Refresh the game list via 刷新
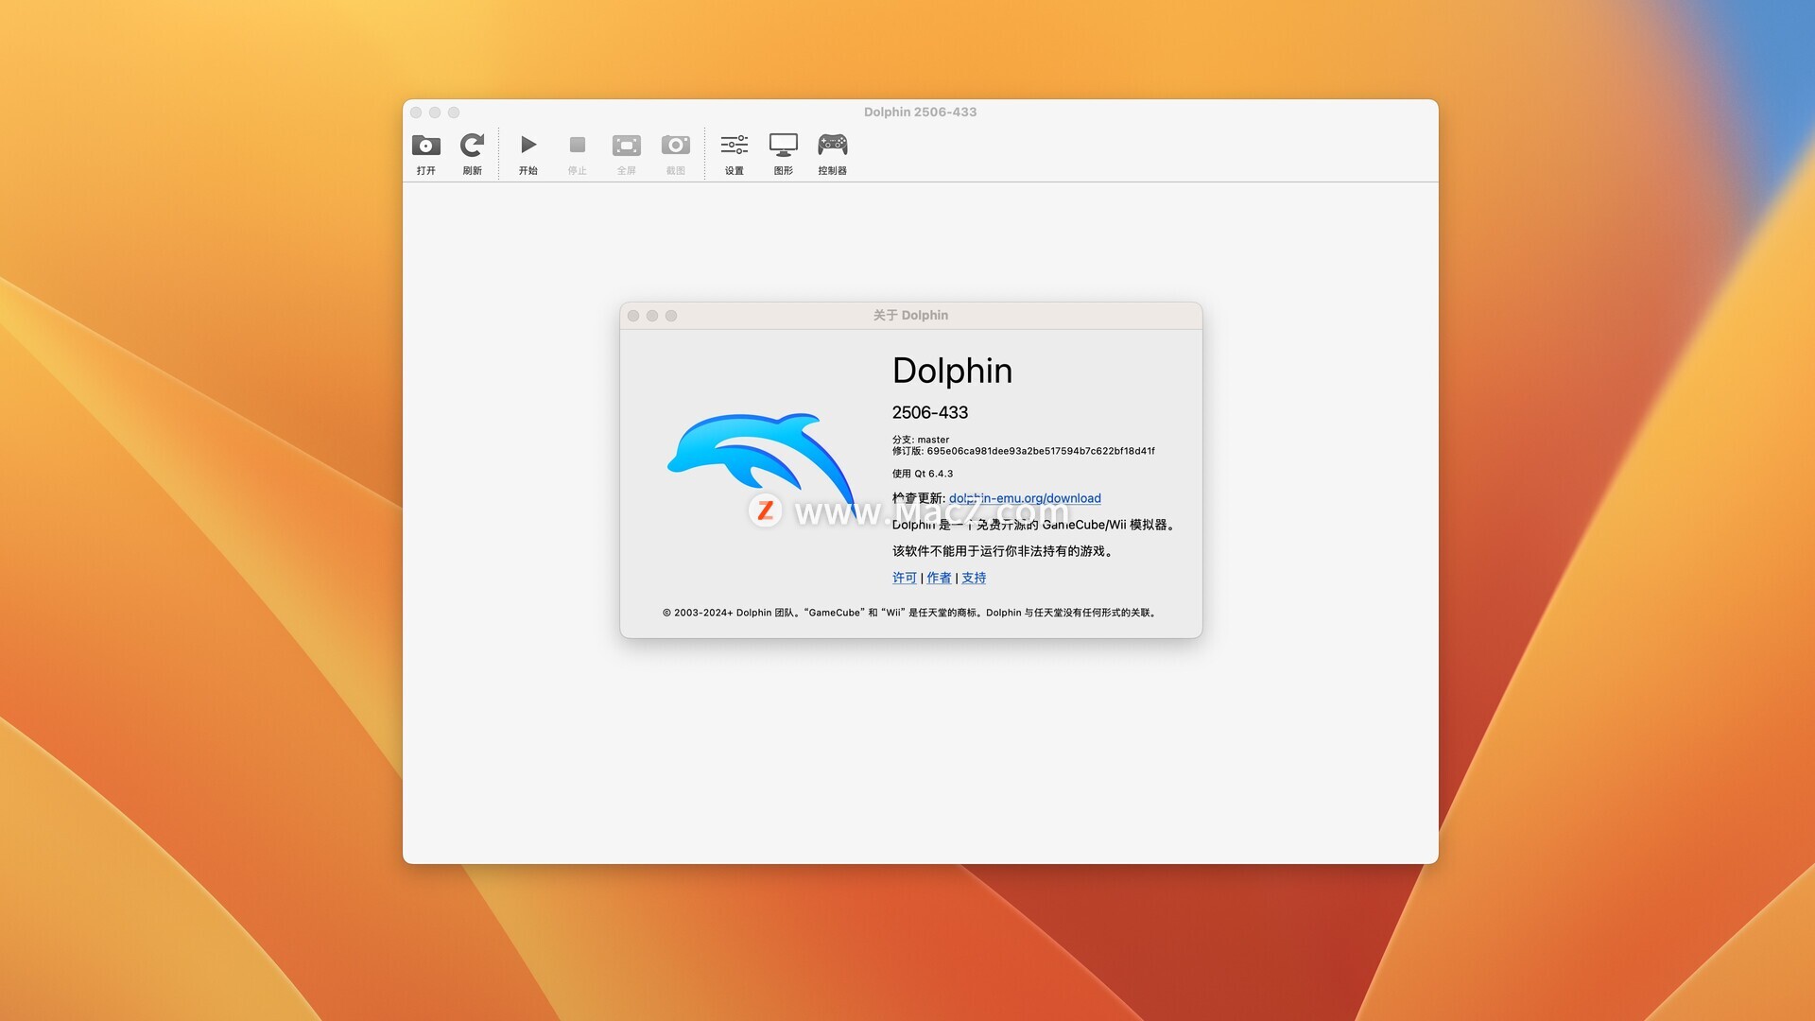 coord(472,154)
